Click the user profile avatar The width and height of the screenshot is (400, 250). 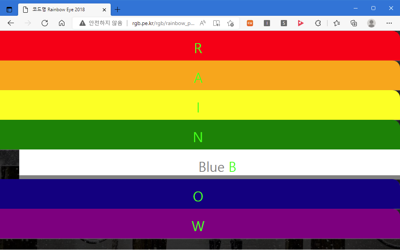pyautogui.click(x=371, y=23)
